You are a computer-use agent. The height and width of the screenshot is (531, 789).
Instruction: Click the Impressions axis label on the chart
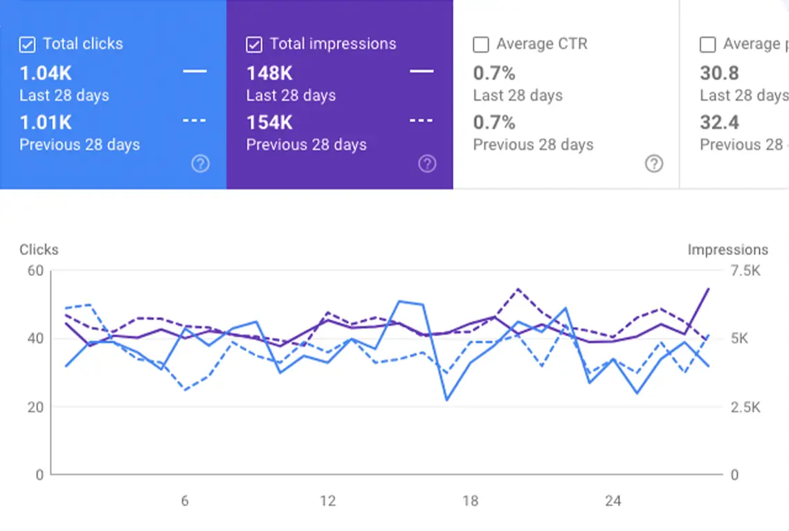pos(727,250)
